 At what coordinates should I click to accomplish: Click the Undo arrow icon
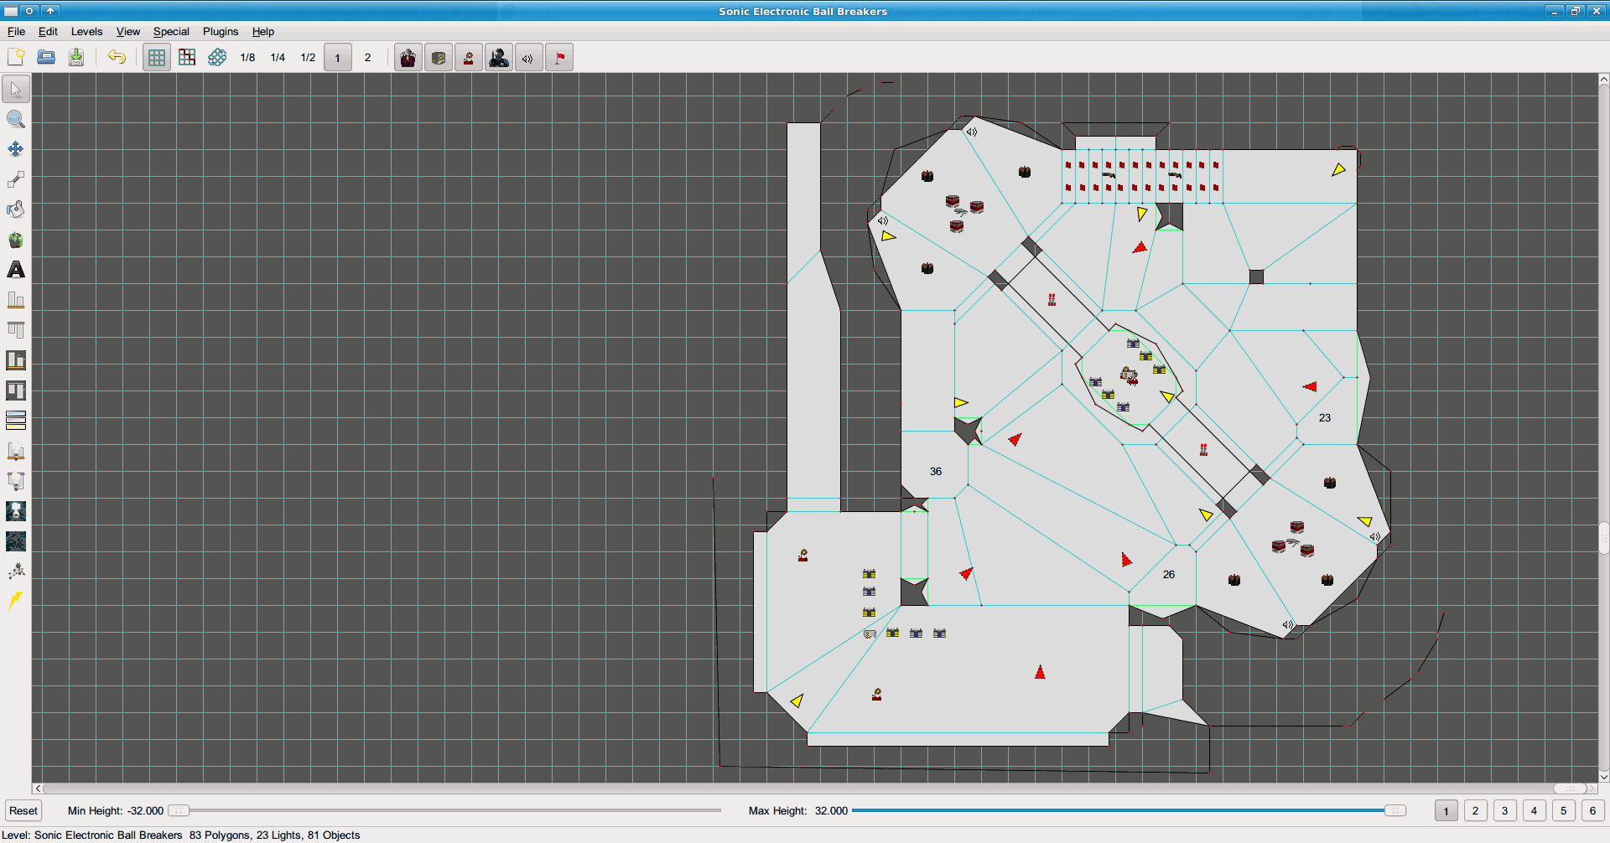coord(117,57)
